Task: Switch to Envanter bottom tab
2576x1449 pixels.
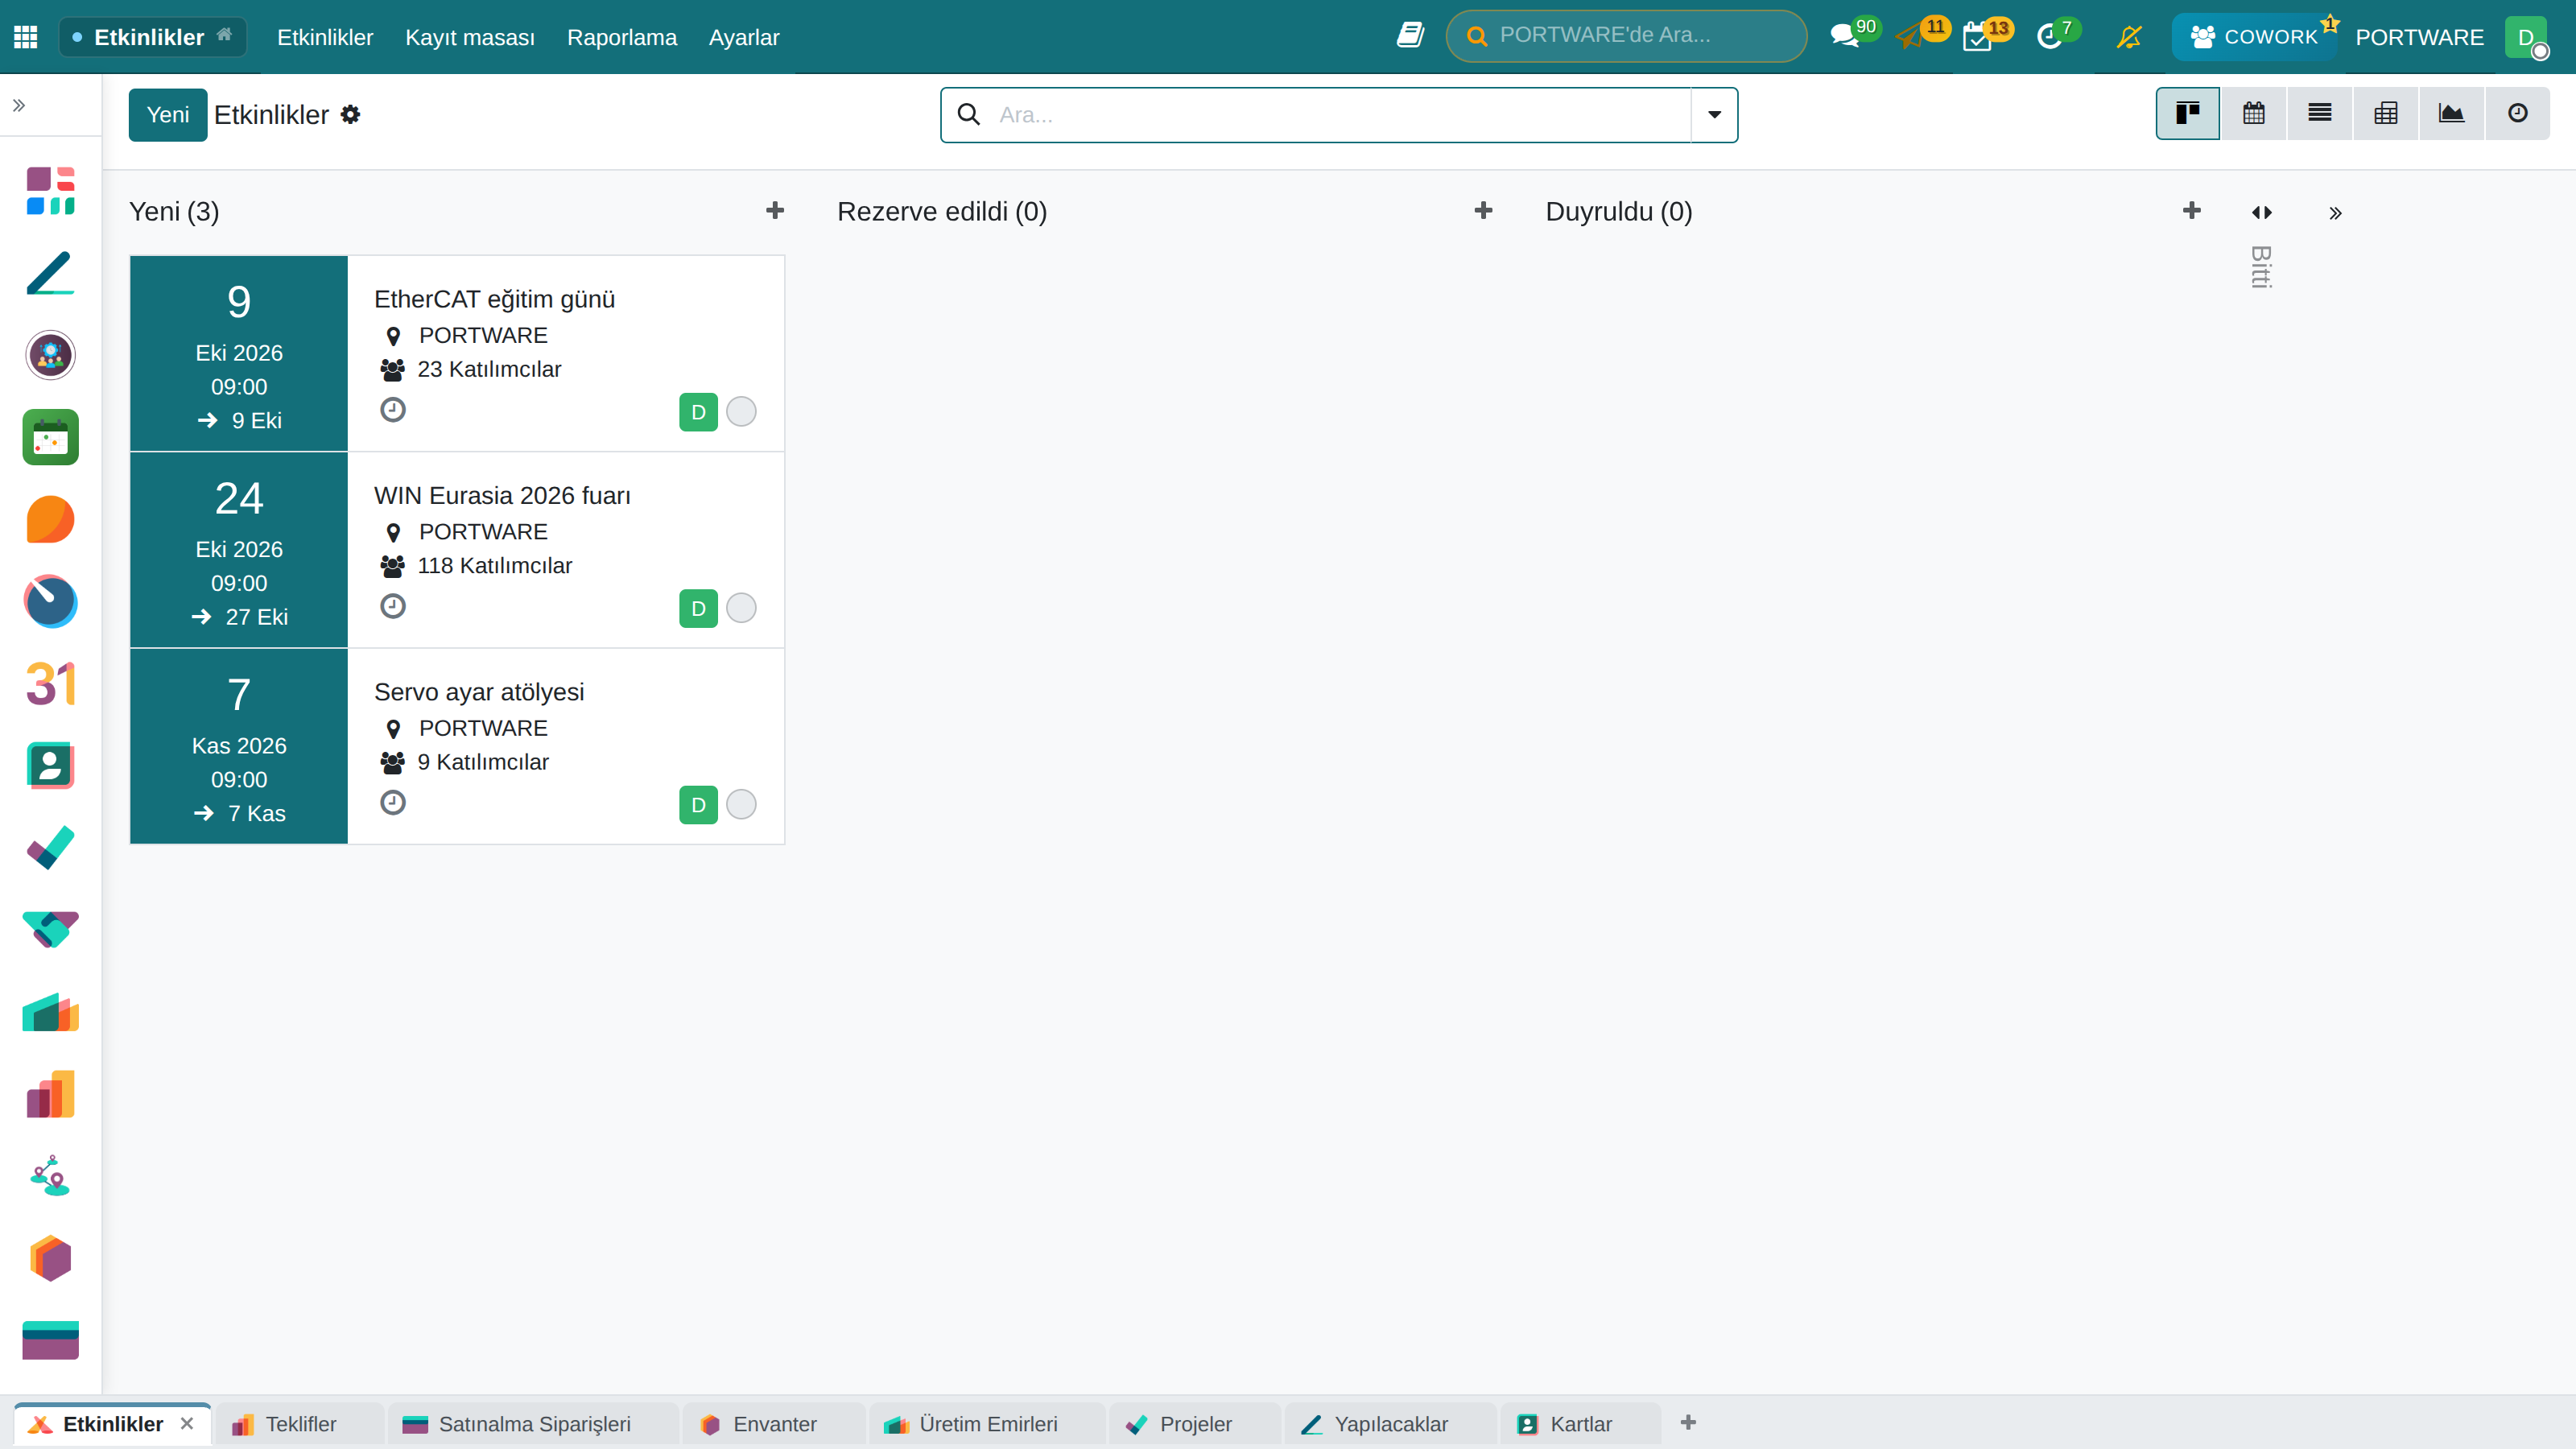Action: tap(774, 1423)
